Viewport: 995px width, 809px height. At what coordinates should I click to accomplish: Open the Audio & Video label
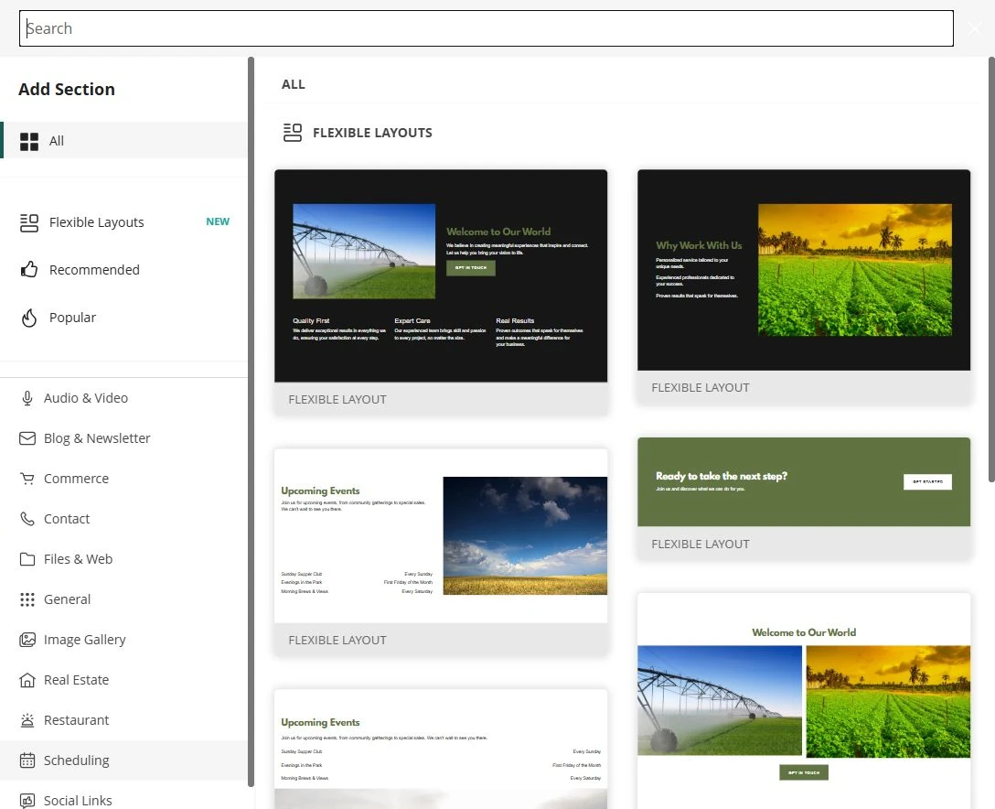[86, 398]
